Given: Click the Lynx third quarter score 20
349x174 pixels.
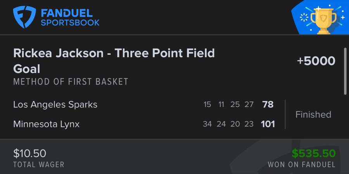Looking at the screenshot, I should pos(235,124).
